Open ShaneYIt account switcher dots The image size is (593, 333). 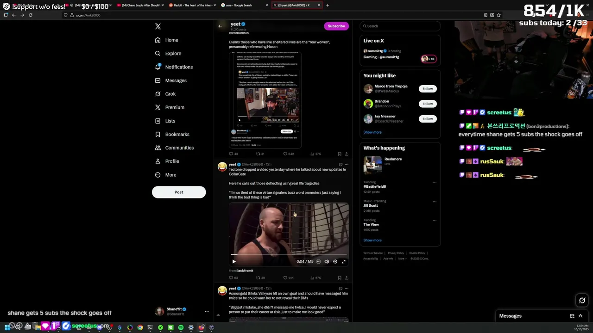click(207, 312)
